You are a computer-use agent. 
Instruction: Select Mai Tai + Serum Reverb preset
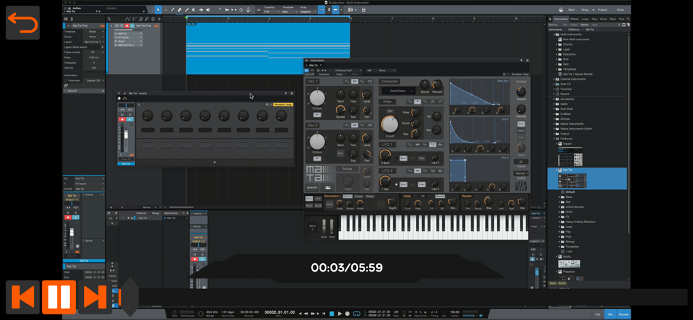click(x=577, y=74)
